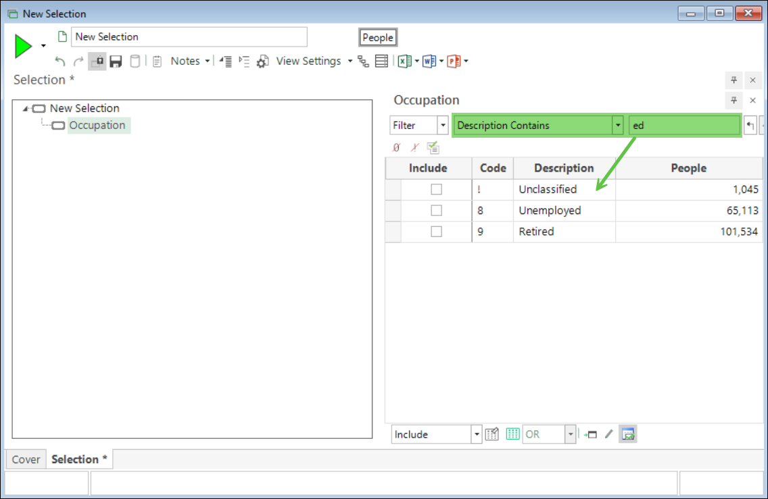Open the PowerPoint export dropdown arrow

pyautogui.click(x=466, y=61)
